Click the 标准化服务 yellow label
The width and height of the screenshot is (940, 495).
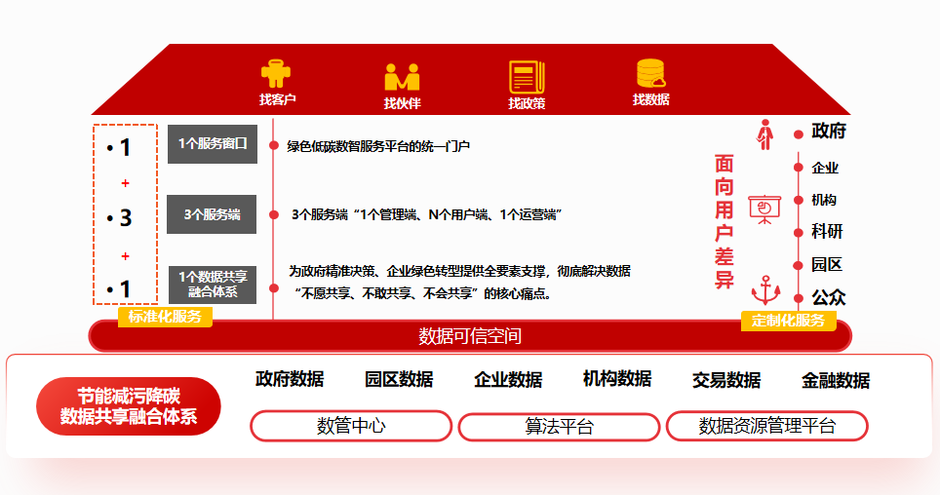(x=165, y=317)
